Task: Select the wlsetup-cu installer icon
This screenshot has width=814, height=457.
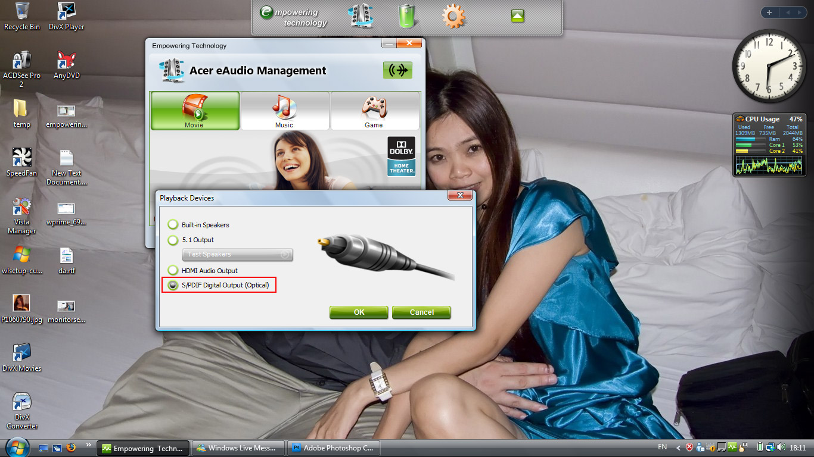Action: [22, 260]
